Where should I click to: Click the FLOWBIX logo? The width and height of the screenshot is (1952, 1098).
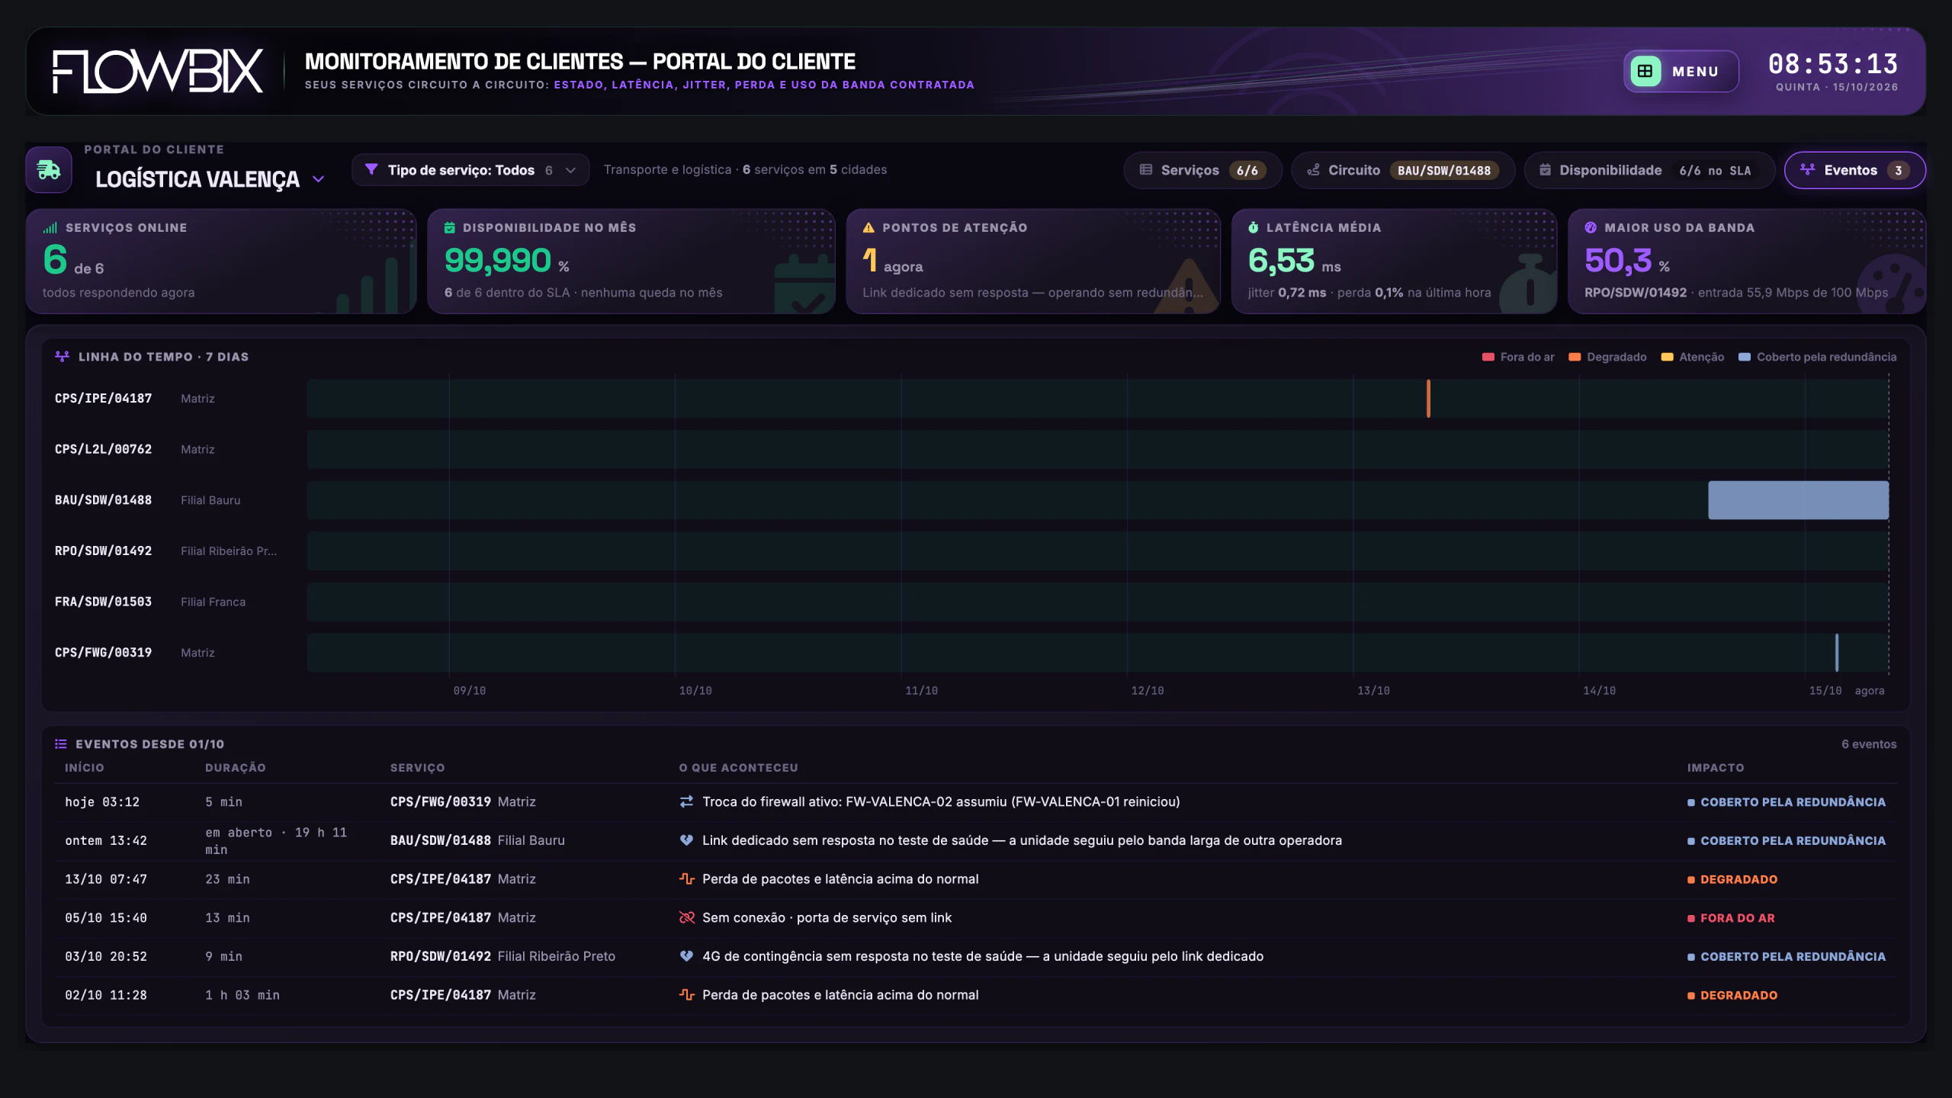coord(158,71)
